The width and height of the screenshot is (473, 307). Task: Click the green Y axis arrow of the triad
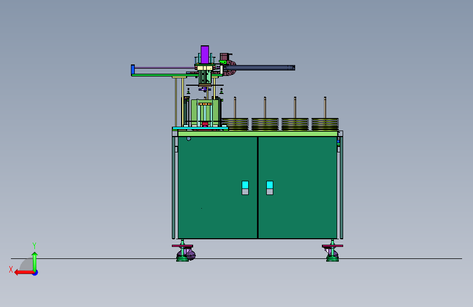coord(35,261)
